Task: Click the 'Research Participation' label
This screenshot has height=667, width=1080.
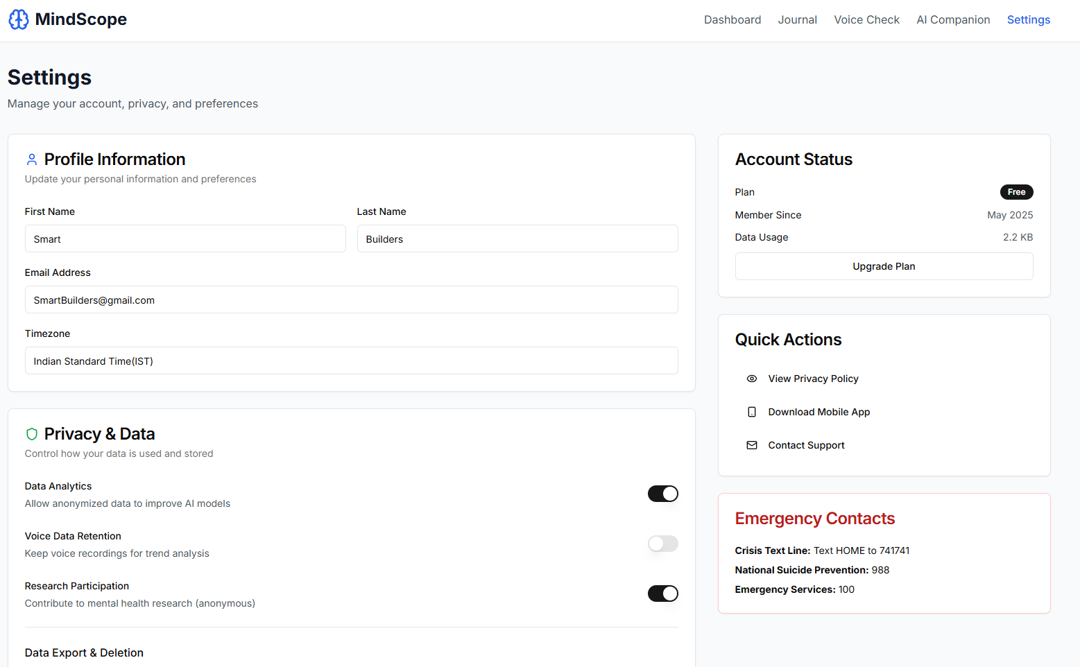Action: (x=77, y=586)
